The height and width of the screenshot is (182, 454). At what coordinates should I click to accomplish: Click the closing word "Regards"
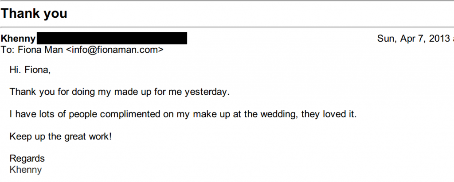27,159
